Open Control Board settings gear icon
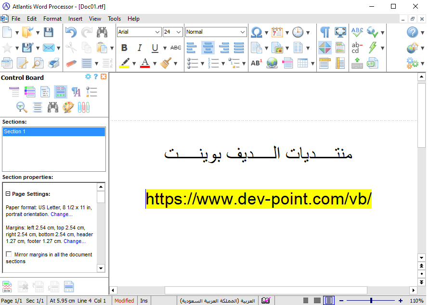This screenshot has height=305, width=429. pos(88,77)
